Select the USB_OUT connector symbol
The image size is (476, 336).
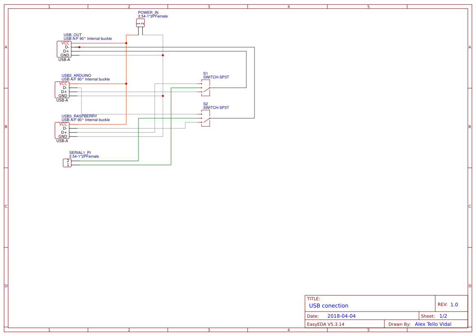(64, 48)
